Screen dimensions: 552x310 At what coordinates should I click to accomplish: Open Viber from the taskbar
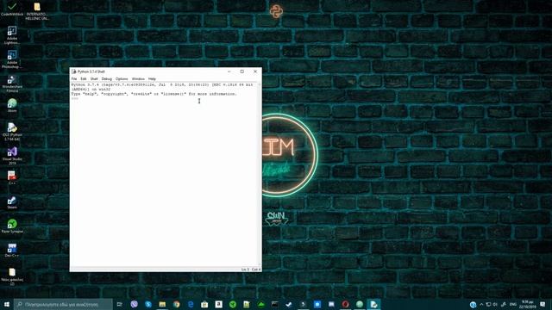click(x=135, y=304)
